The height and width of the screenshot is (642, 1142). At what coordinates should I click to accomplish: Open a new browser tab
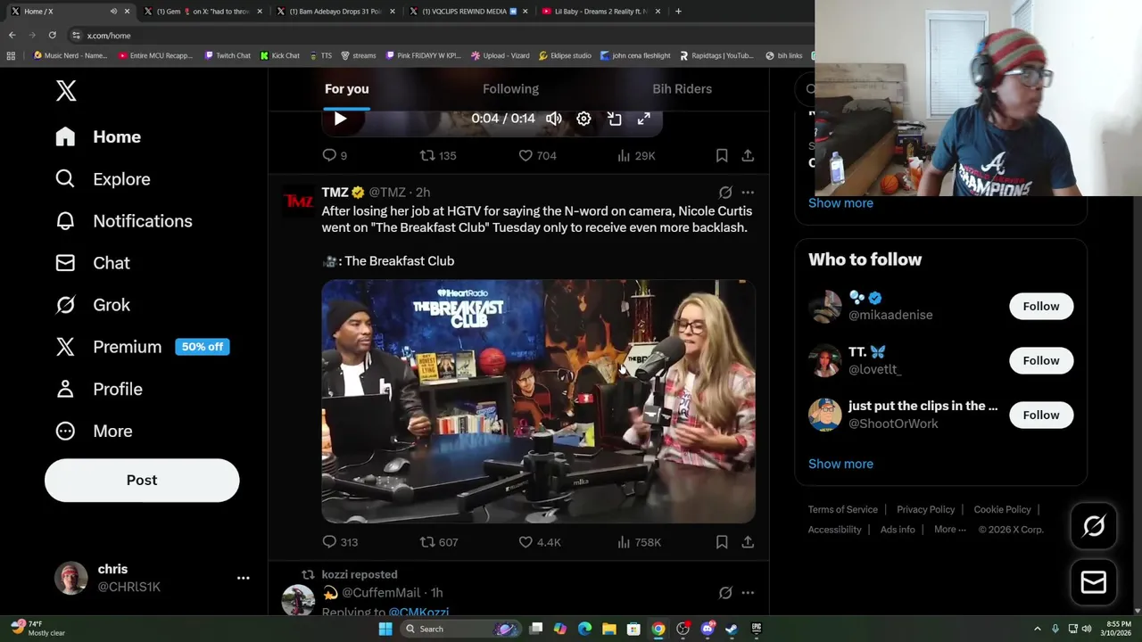678,12
